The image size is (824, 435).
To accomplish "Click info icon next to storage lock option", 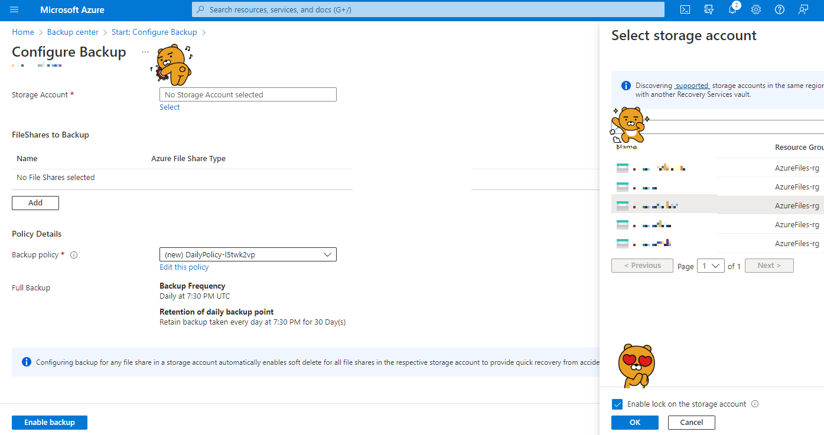I will tap(755, 404).
